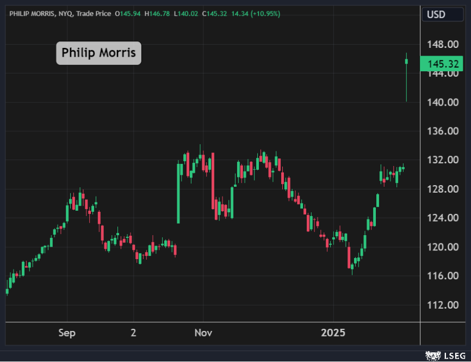Viewport: 471px width, 362px height.
Task: Click the high value H146.78
Action: click(x=157, y=14)
